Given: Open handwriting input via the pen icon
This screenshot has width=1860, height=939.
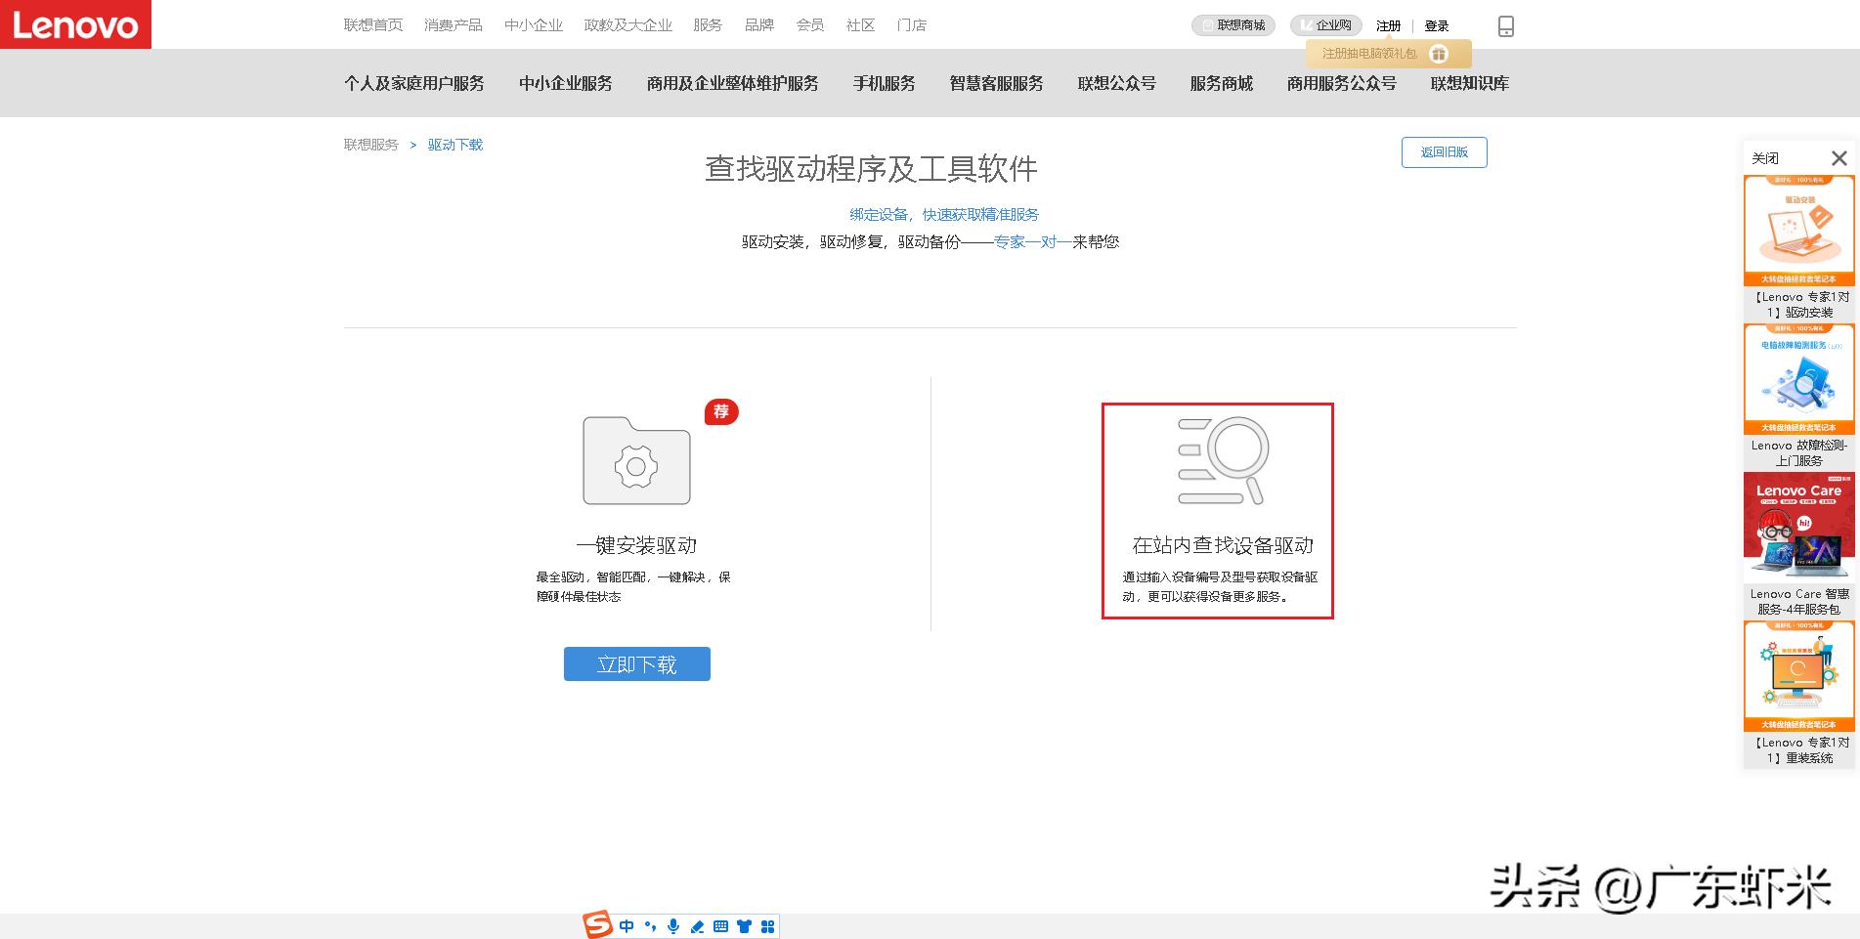Looking at the screenshot, I should [x=696, y=925].
